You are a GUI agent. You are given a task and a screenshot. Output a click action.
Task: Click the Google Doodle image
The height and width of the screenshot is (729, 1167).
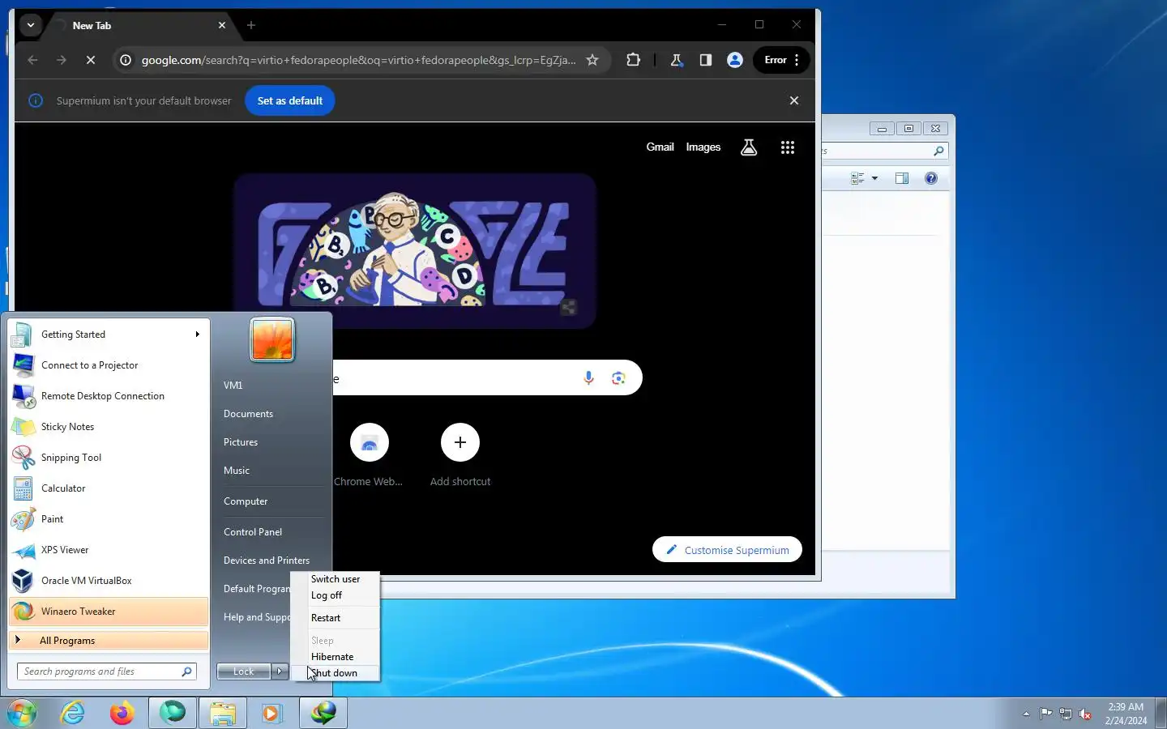coord(415,250)
